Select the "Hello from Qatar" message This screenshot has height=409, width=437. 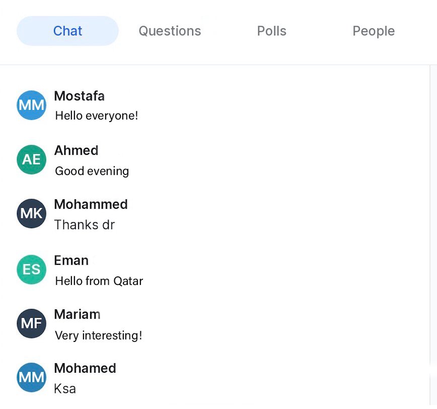tap(99, 281)
